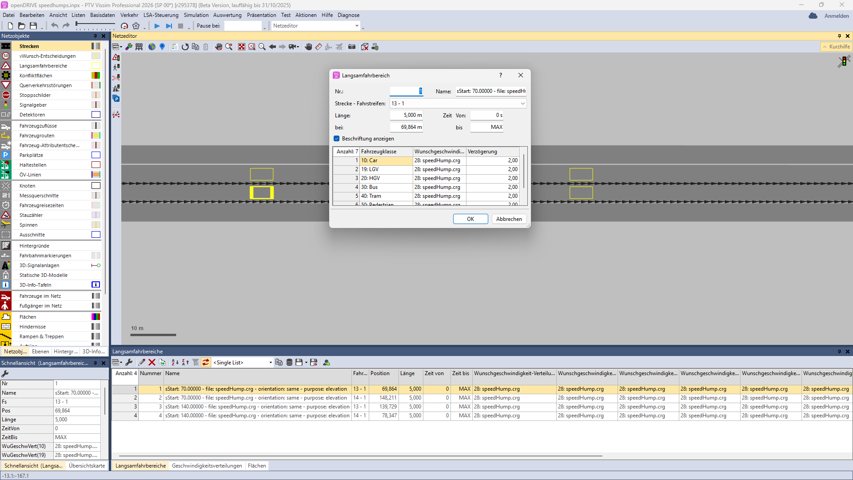
Task: Click the background map globe icon
Action: (x=152, y=47)
